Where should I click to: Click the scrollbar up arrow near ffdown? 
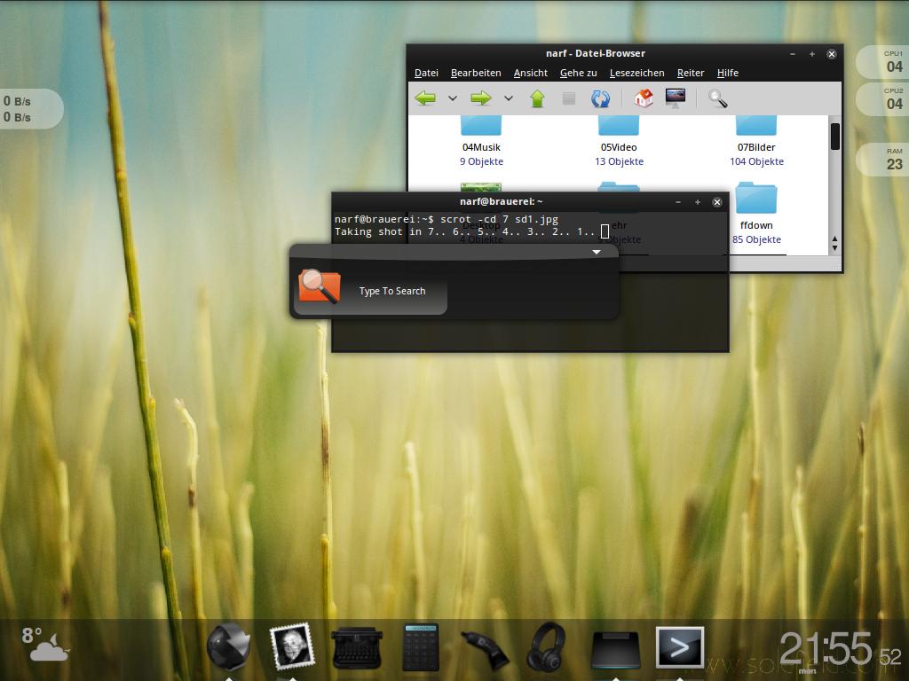[x=834, y=239]
